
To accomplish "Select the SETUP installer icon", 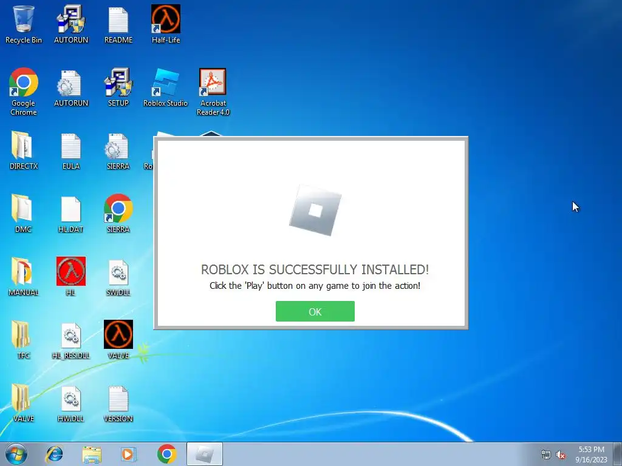I will click(118, 88).
